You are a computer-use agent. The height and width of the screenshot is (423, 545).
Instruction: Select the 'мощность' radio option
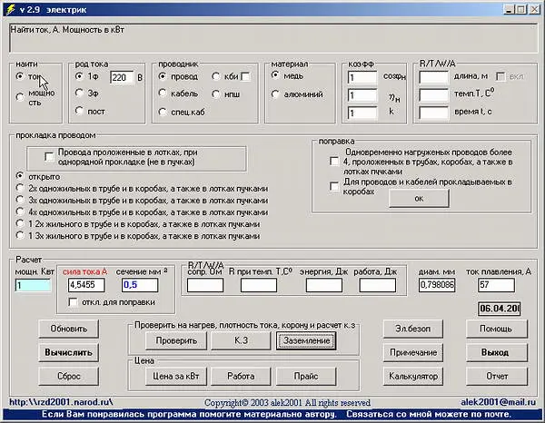22,95
